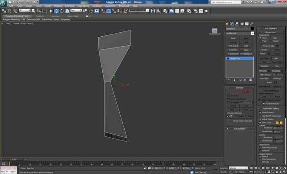Switch to the Object Paint ribbon tab
This screenshot has height=174, width=287.
click(x=73, y=16)
